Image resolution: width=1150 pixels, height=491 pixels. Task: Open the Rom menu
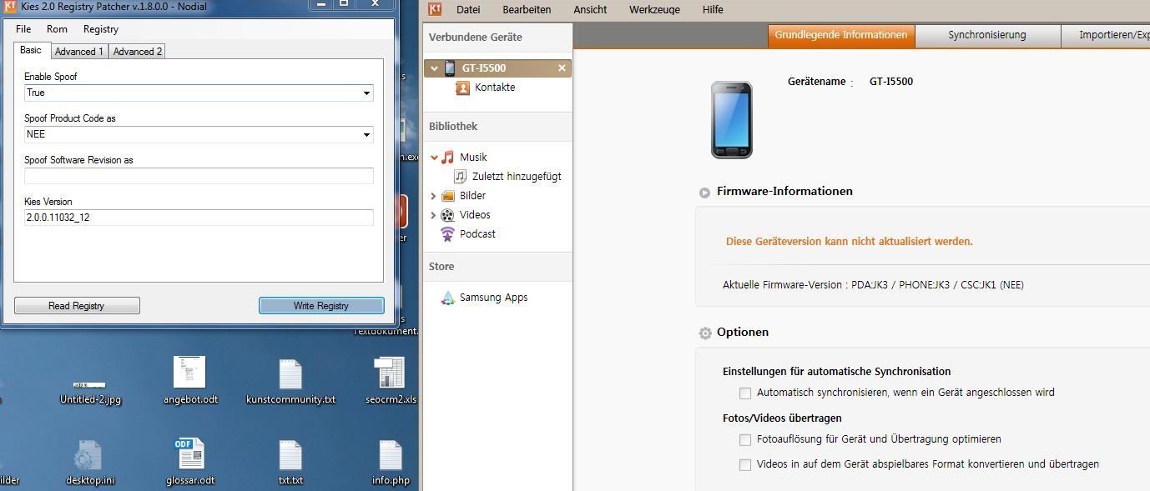click(x=57, y=29)
